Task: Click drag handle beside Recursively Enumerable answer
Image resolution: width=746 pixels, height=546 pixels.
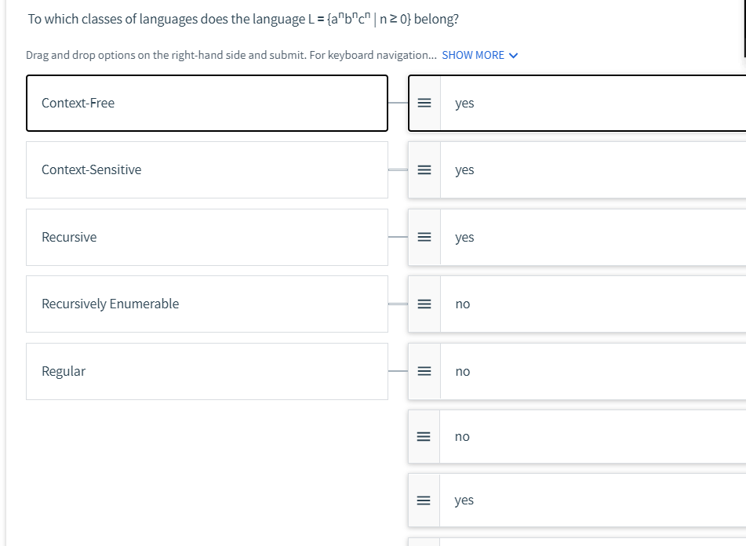Action: coord(424,304)
